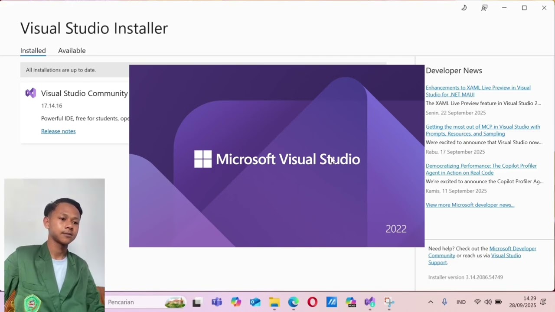Click the feedback icon in the title bar
This screenshot has width=555, height=312.
tap(484, 8)
